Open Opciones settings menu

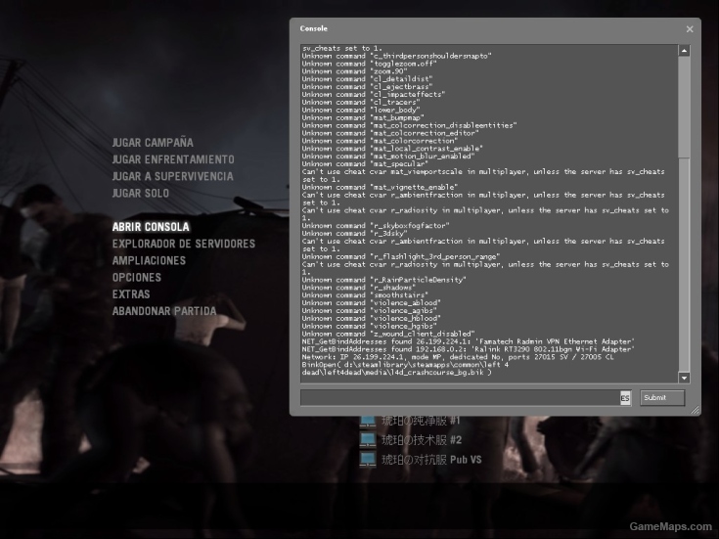coord(137,278)
